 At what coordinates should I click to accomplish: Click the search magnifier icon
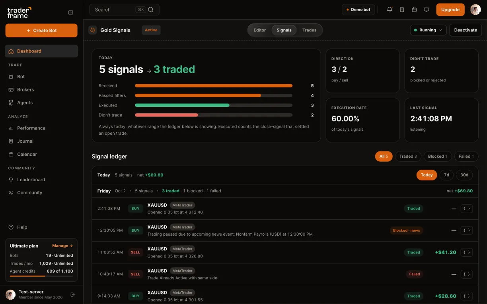point(151,10)
